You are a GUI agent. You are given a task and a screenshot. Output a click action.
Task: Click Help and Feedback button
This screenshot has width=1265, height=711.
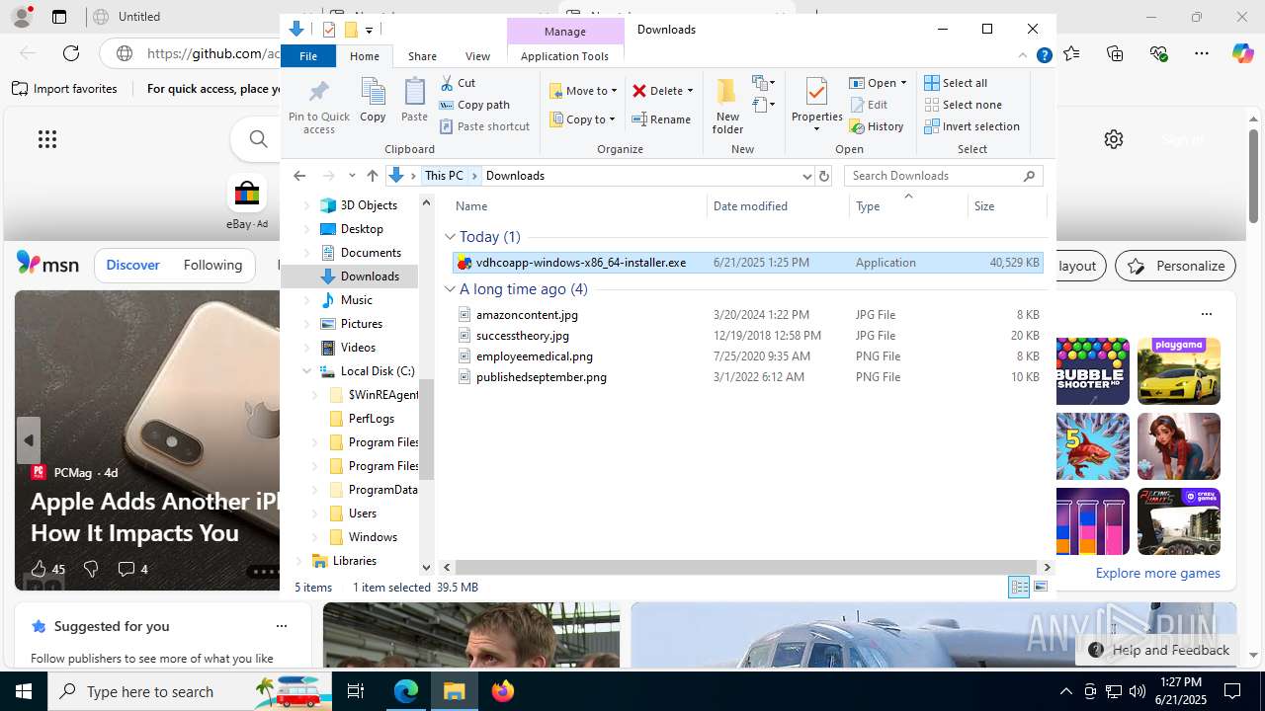(1159, 650)
